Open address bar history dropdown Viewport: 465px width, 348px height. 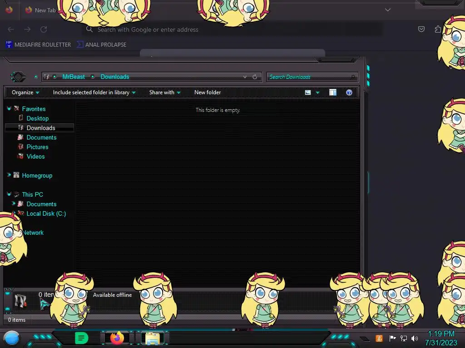click(245, 77)
